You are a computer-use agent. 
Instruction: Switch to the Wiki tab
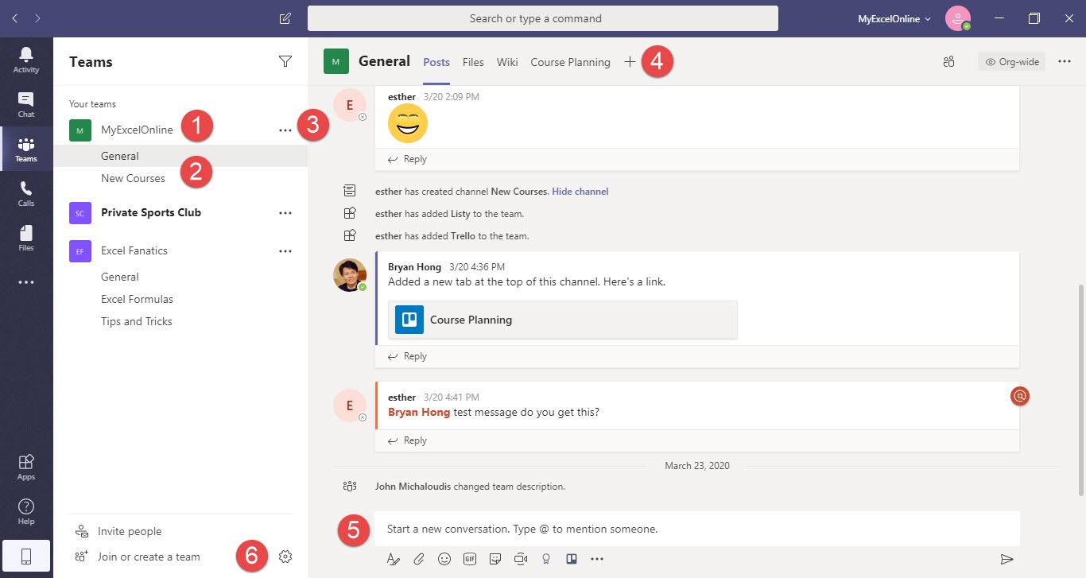click(x=507, y=62)
